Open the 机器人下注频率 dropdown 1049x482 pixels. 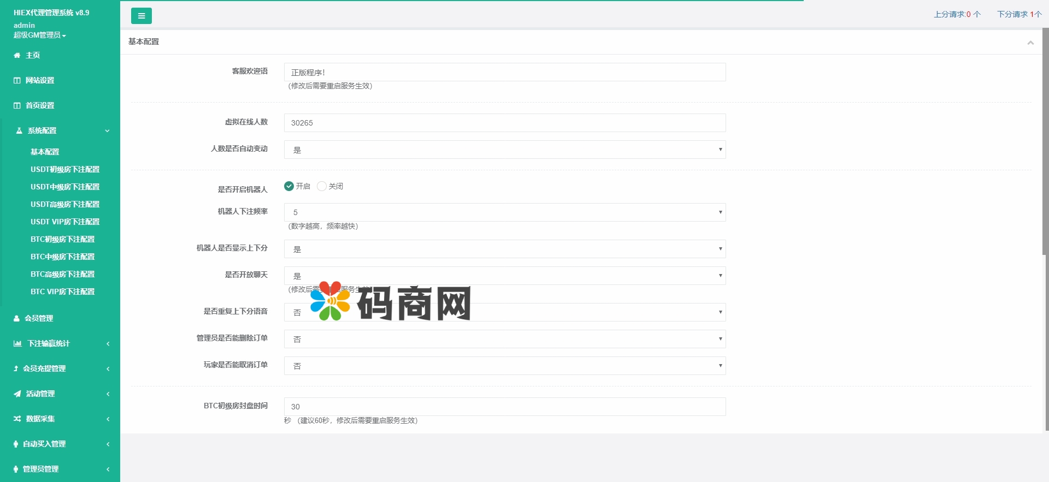(x=504, y=212)
